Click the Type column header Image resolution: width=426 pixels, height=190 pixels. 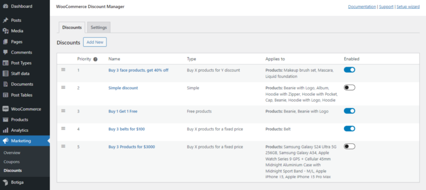pos(191,59)
